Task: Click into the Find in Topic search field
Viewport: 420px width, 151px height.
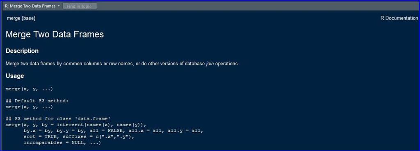Action: click(x=80, y=6)
